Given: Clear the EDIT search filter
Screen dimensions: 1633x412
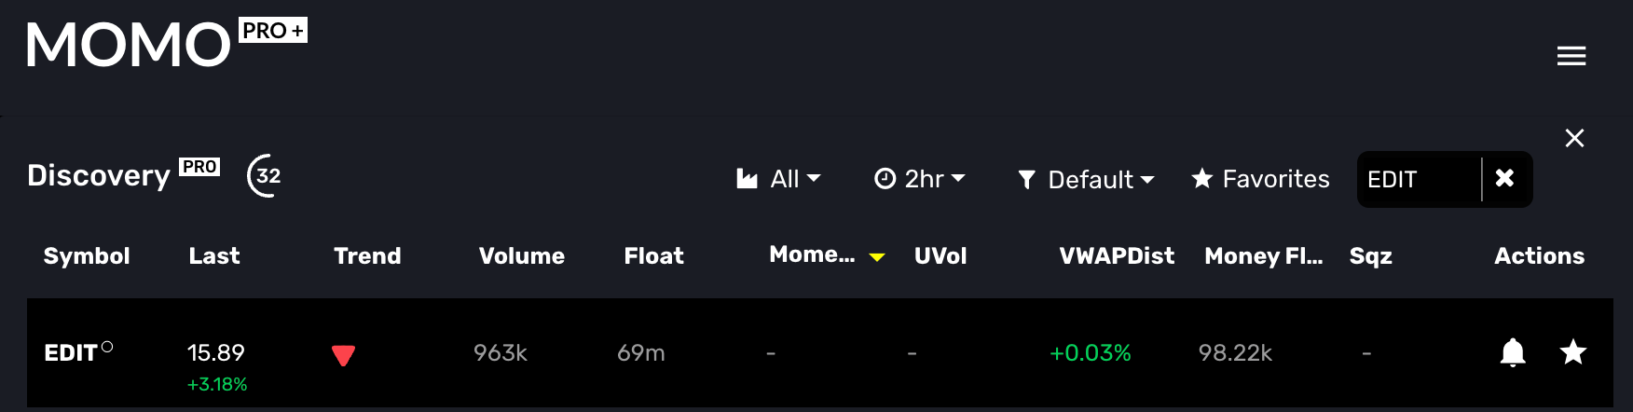Looking at the screenshot, I should click(1504, 178).
